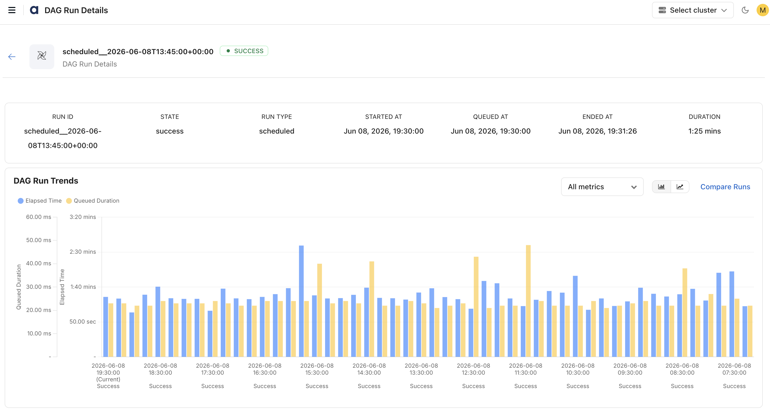The width and height of the screenshot is (770, 411).
Task: Click the QUEUED AT timestamp value
Action: point(491,131)
